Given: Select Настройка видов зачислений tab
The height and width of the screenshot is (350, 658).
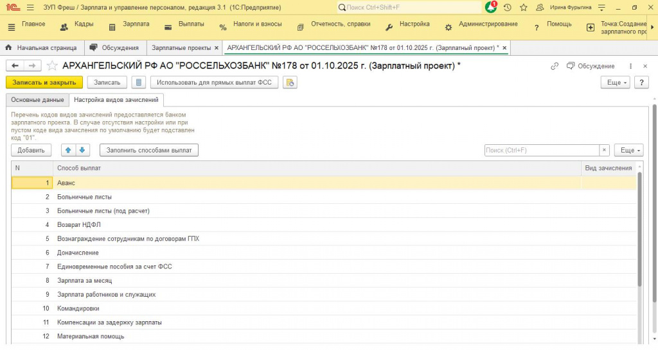Looking at the screenshot, I should 116,99.
